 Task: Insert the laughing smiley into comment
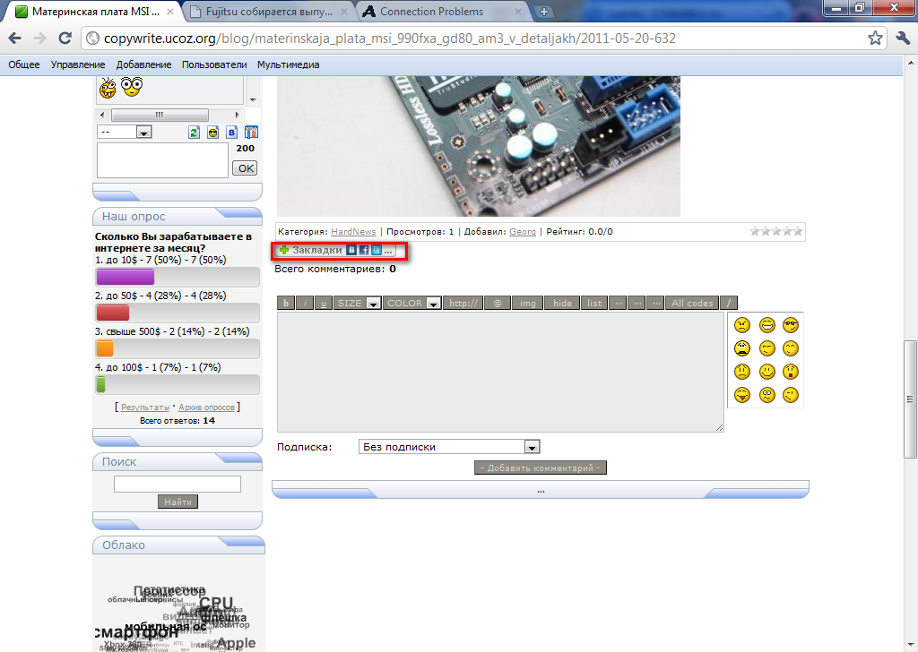click(767, 325)
